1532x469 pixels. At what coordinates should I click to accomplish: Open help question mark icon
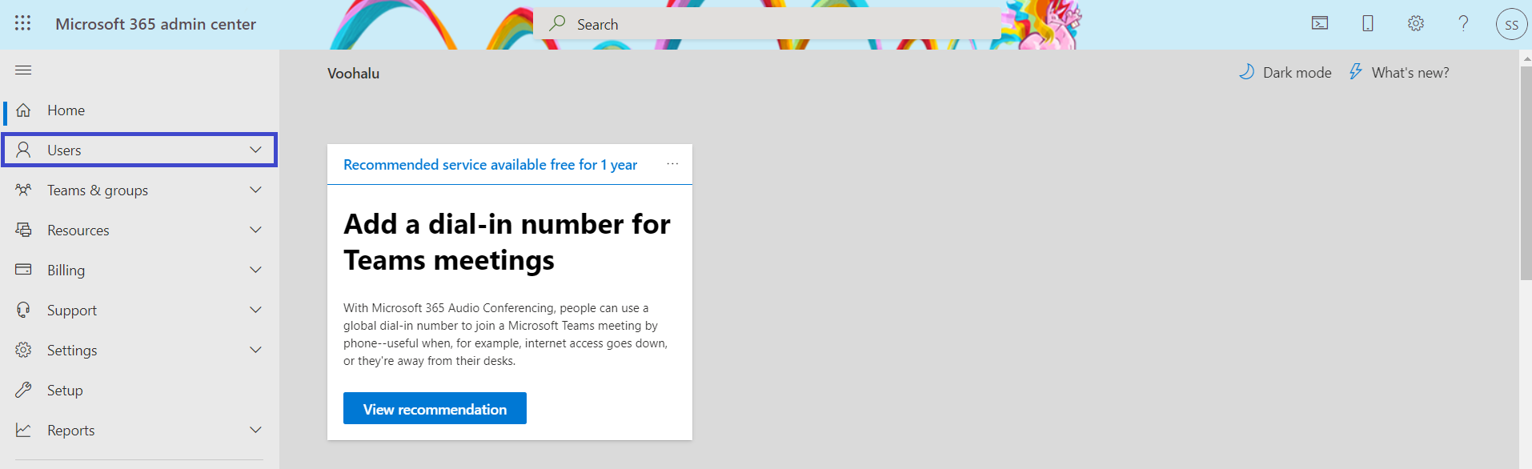[x=1463, y=23]
